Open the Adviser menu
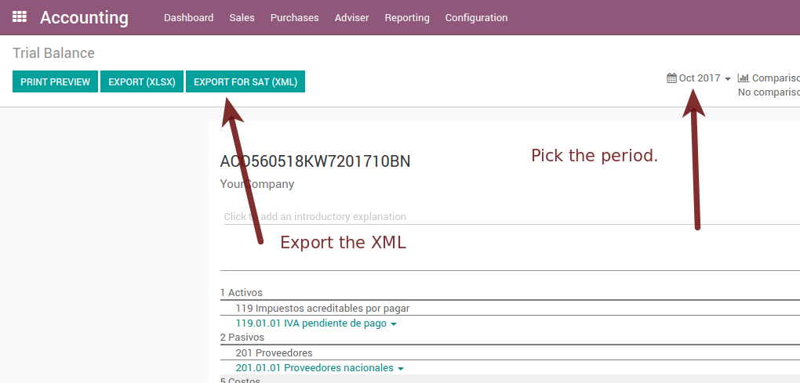 (x=351, y=18)
